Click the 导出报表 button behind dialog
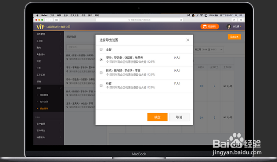 234,37
